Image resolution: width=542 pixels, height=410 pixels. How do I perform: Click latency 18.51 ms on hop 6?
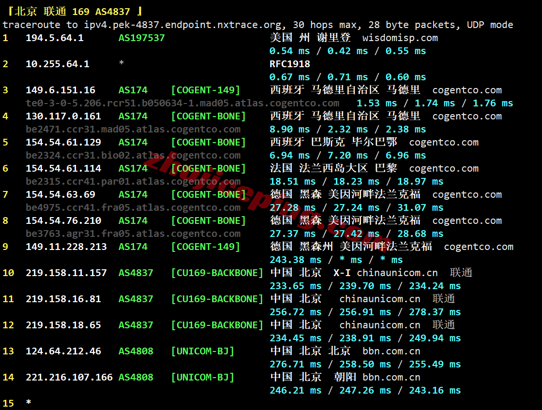coord(292,181)
